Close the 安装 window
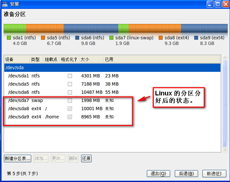 [x=226, y=4]
